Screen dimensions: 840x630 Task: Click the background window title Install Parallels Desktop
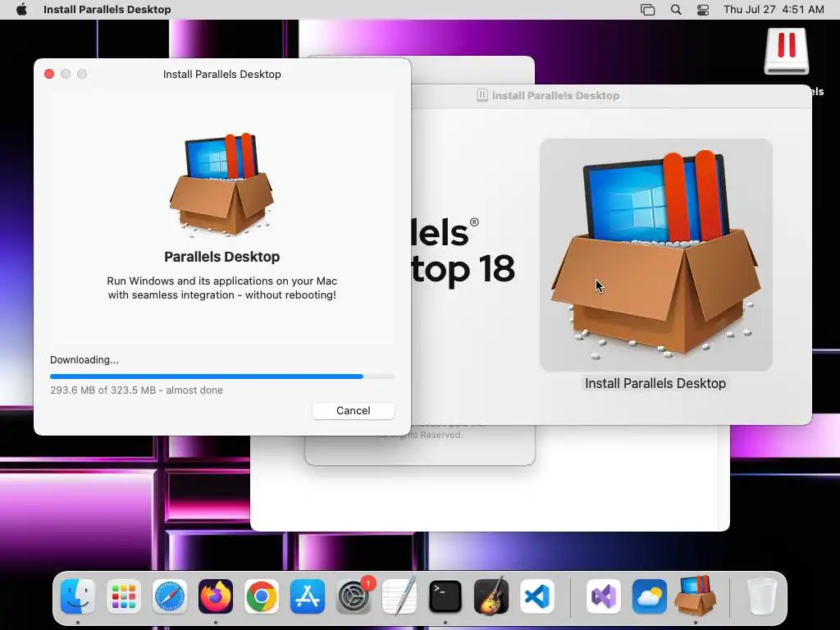[555, 95]
